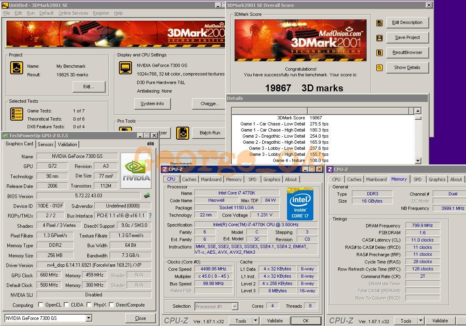Click the Game 1 - Car Chase - Low Detail row
Screen dimensions: 466x326
[x=324, y=124]
